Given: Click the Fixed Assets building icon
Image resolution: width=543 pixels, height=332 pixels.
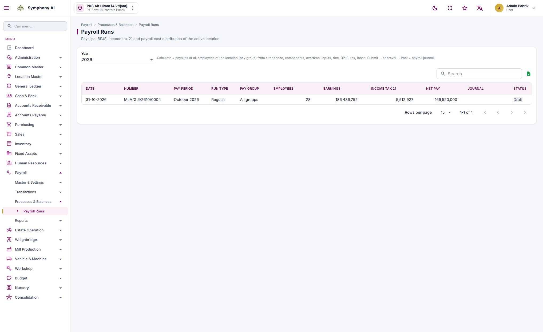Looking at the screenshot, I should point(9,153).
